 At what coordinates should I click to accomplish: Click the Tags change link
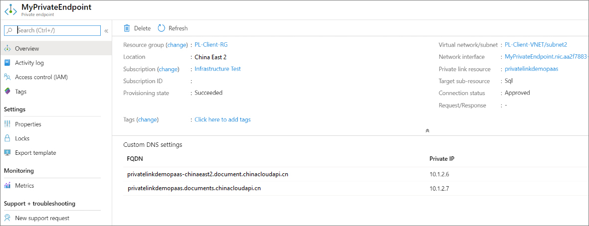coord(148,119)
